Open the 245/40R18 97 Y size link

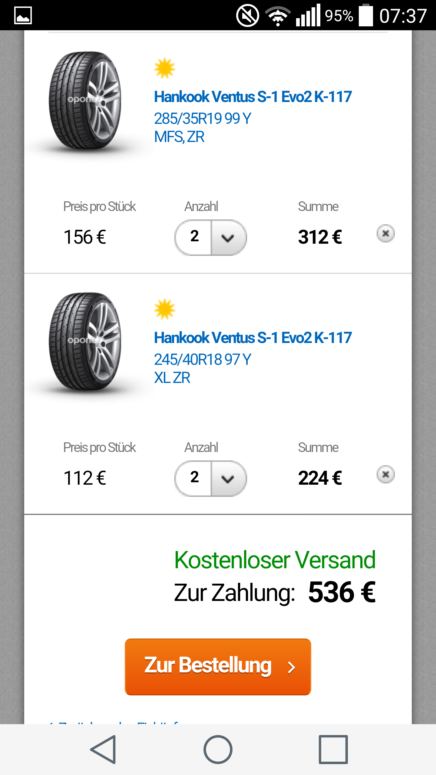click(x=203, y=359)
